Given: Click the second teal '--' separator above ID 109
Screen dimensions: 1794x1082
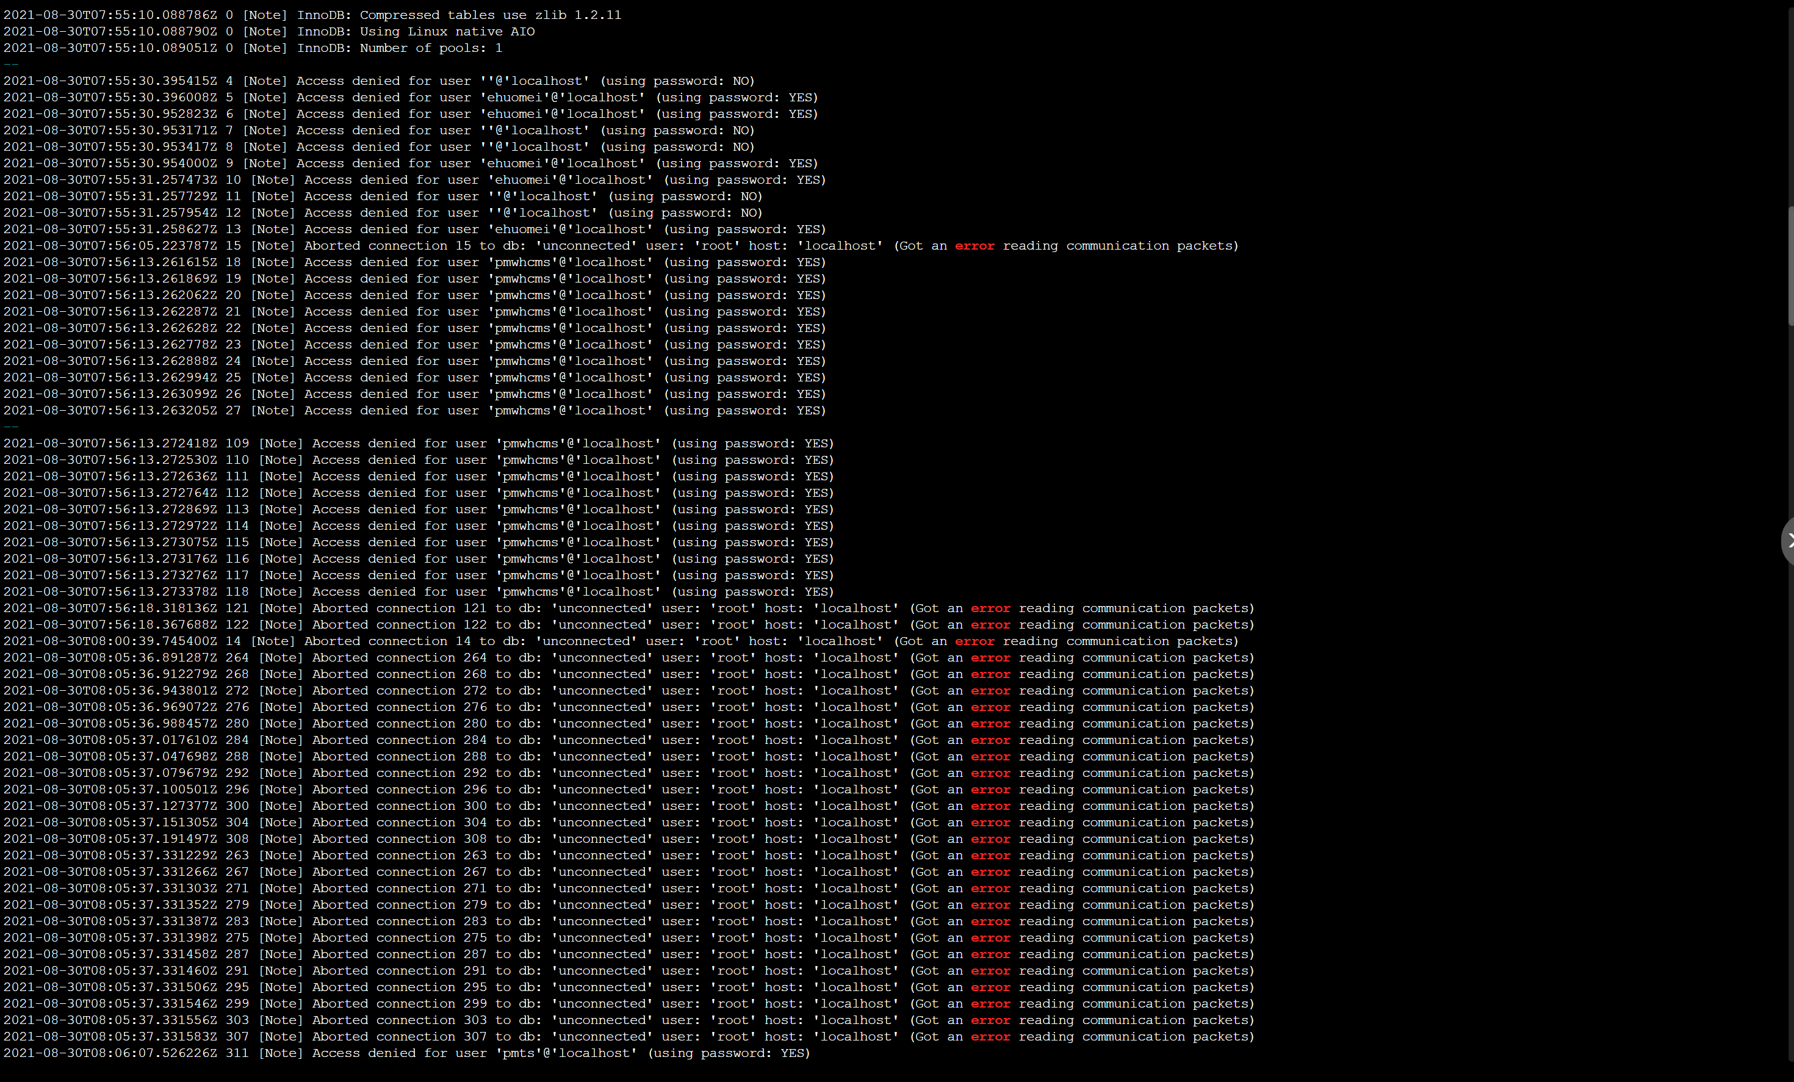Looking at the screenshot, I should 11,427.
